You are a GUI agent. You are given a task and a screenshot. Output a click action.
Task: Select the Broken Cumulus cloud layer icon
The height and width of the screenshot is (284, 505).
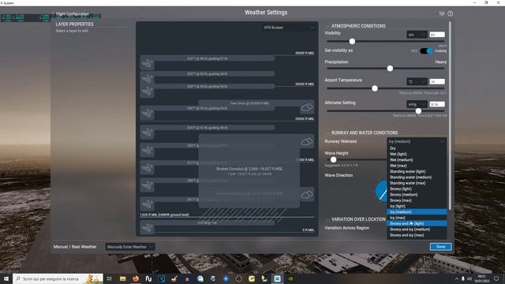coord(307,142)
